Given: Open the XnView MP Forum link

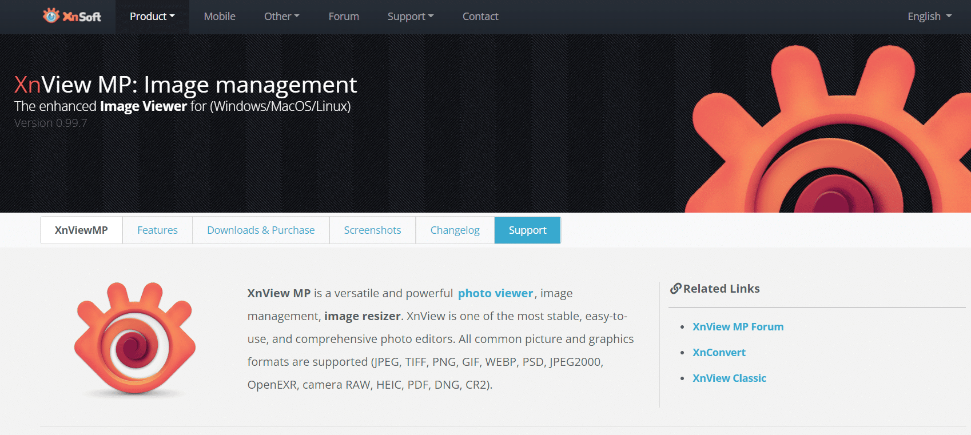Looking at the screenshot, I should (x=738, y=327).
